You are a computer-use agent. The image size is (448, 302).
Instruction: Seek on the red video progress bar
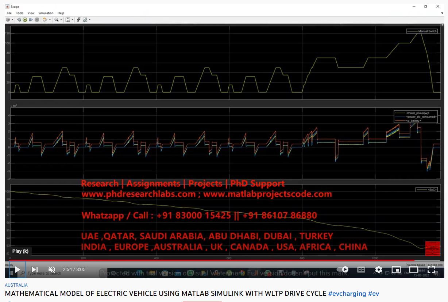point(224,260)
